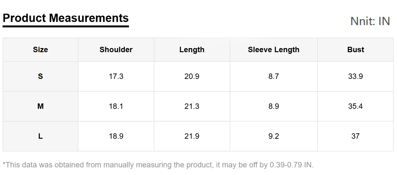This screenshot has width=397, height=175.
Task: Click the size L length value 21.9
Action: pyautogui.click(x=192, y=136)
